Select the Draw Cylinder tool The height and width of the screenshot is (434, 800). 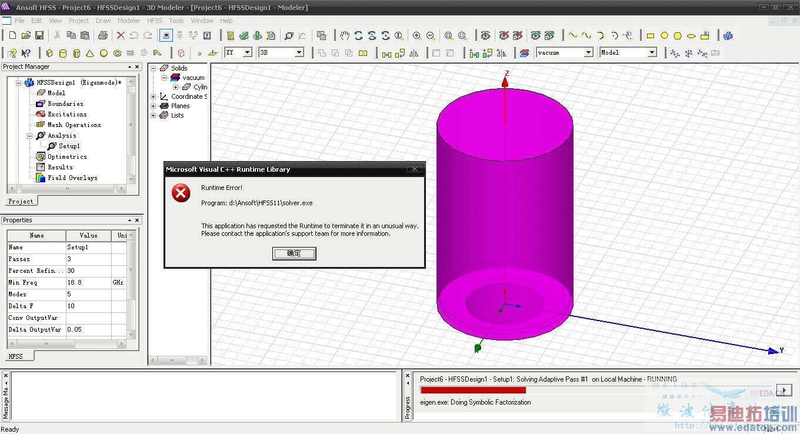click(x=63, y=53)
